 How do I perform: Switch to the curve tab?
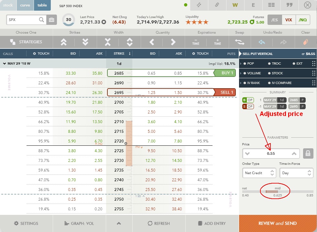tap(25, 5)
